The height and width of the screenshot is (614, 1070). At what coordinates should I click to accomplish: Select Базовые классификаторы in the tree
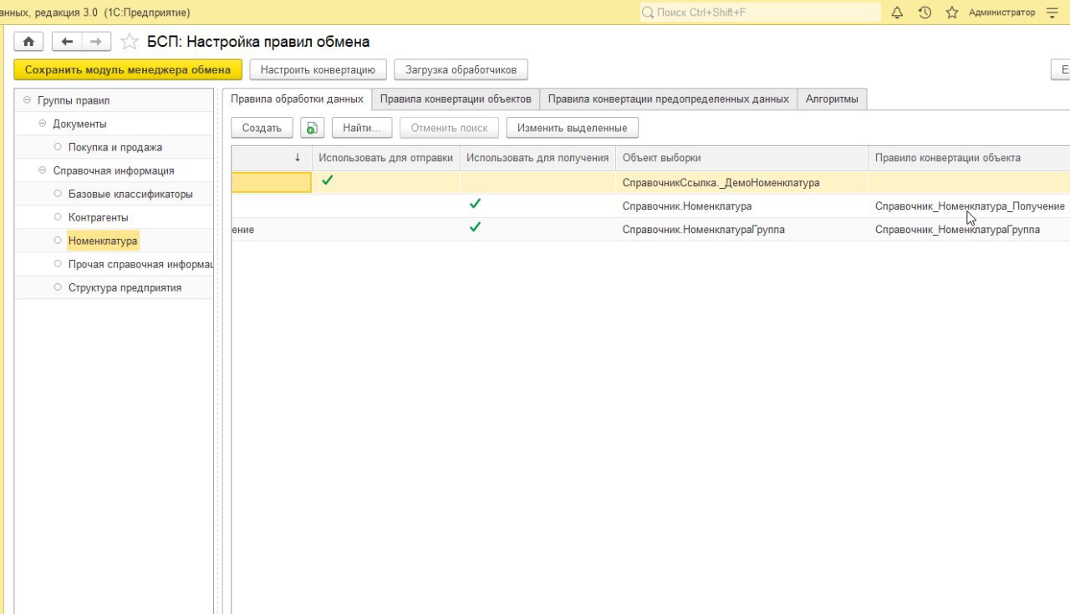130,194
